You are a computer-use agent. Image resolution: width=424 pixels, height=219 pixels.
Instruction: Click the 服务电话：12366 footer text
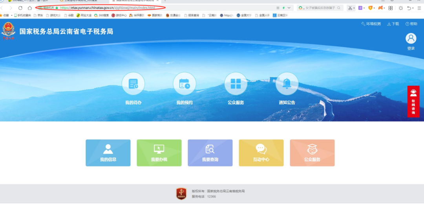[204, 197]
